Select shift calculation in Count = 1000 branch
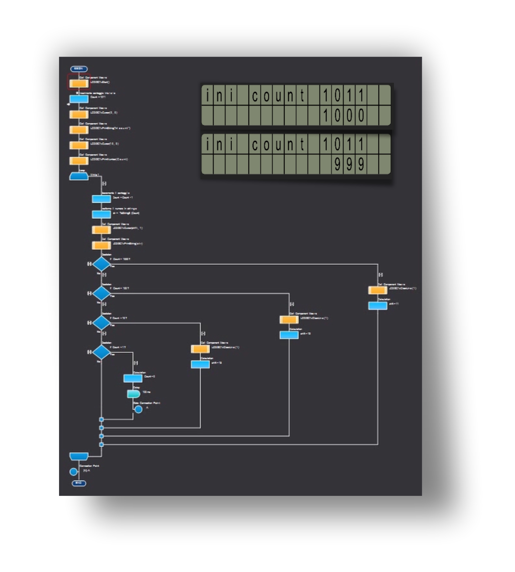This screenshot has width=515, height=572. pos(378,306)
